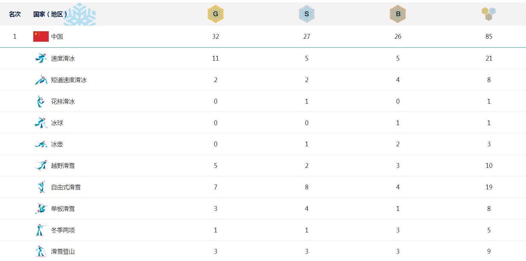Viewport: 526px width, 261px height.
Task: Click the ice hockey pictogram
Action: [41, 123]
